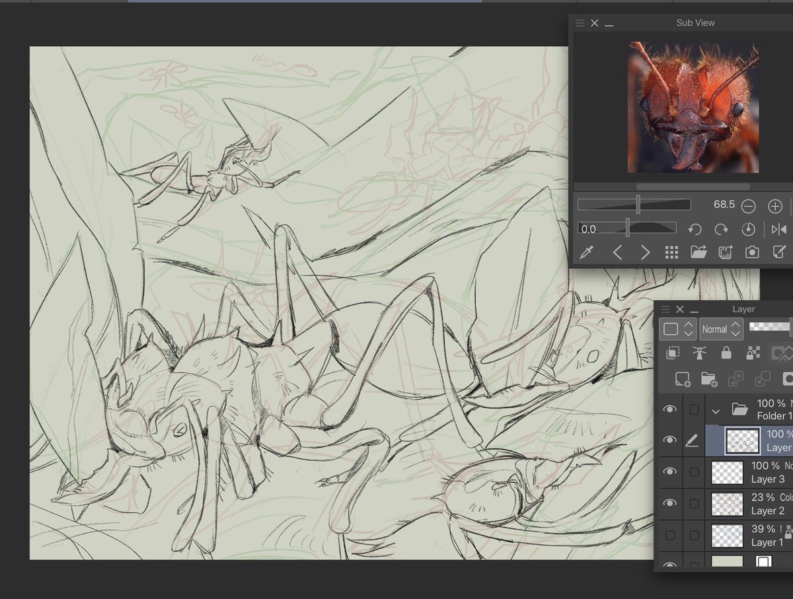Viewport: 793px width, 599px height.
Task: Lock the selected layer
Action: tap(726, 353)
